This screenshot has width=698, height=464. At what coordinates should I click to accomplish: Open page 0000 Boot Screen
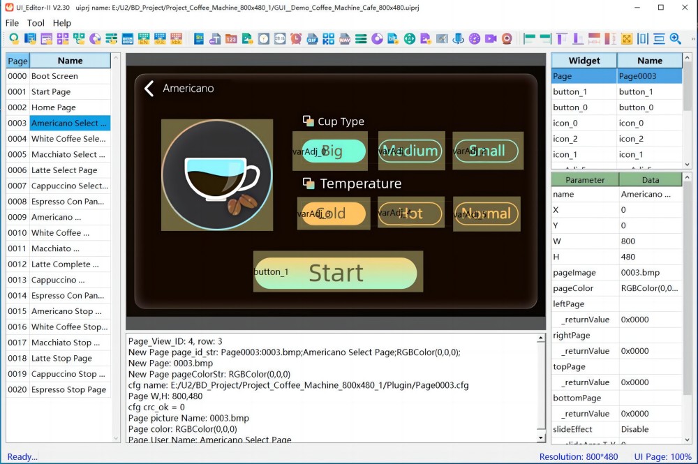click(59, 76)
